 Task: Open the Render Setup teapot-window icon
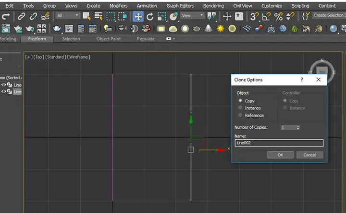pos(6,29)
